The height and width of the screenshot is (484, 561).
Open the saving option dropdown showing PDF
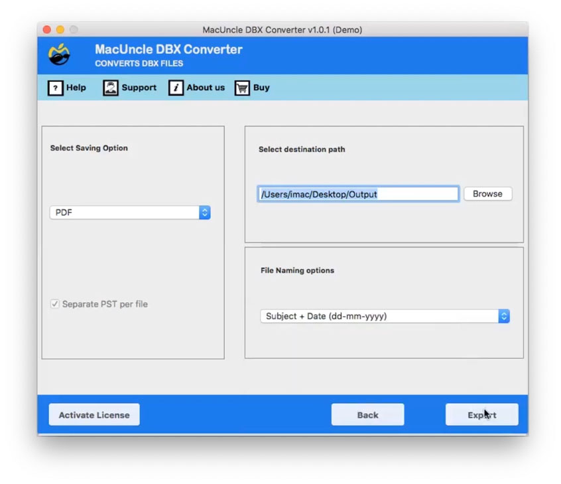(x=129, y=212)
